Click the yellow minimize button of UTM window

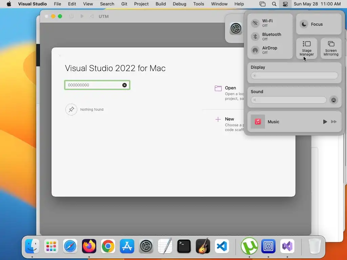53,16
